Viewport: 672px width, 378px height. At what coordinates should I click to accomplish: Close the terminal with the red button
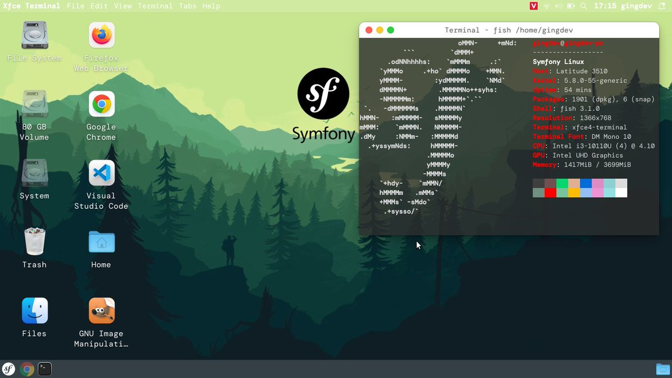[368, 30]
